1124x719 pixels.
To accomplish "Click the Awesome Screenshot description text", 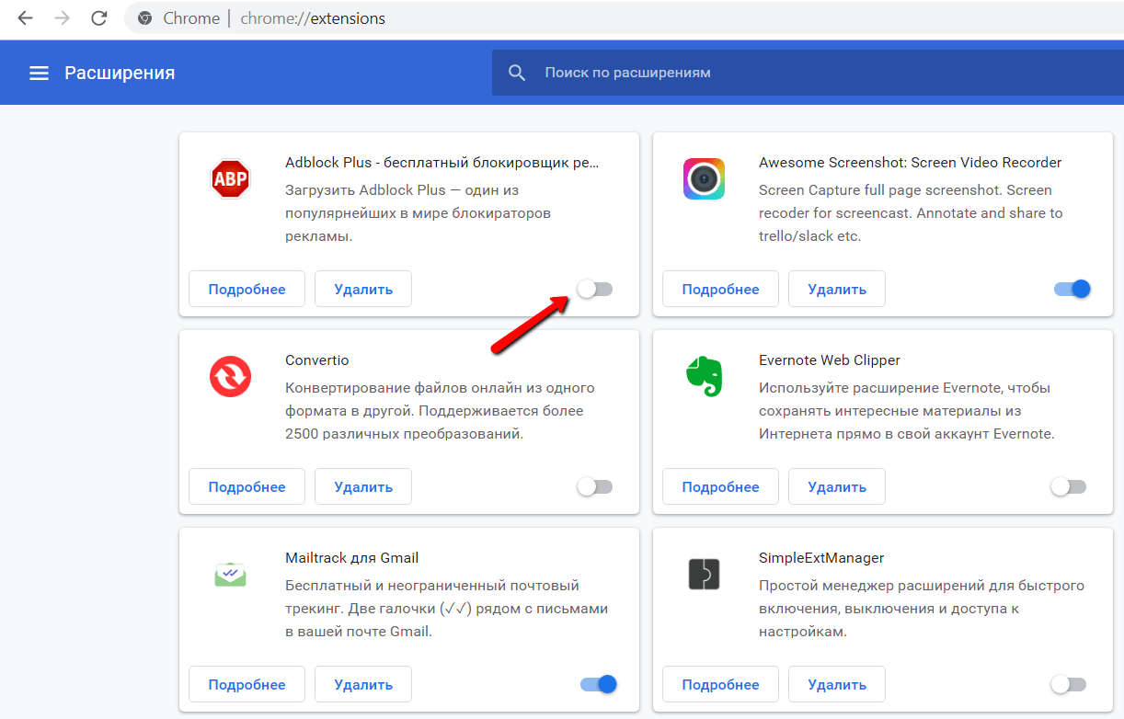I will point(911,213).
